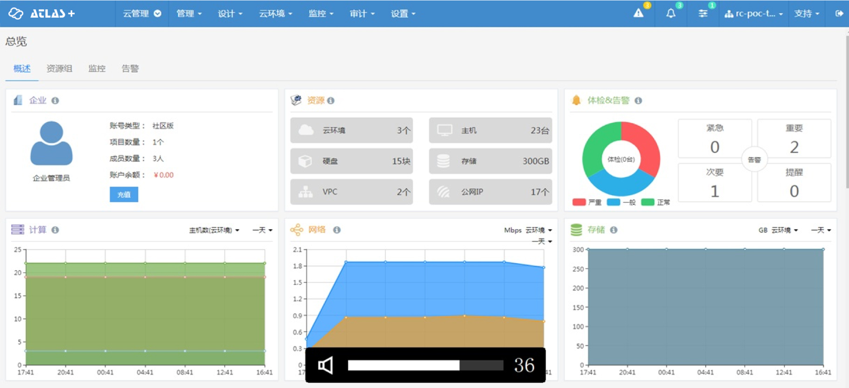Image resolution: width=849 pixels, height=388 pixels.
Task: Click the sliders settings icon in header
Action: click(x=703, y=14)
